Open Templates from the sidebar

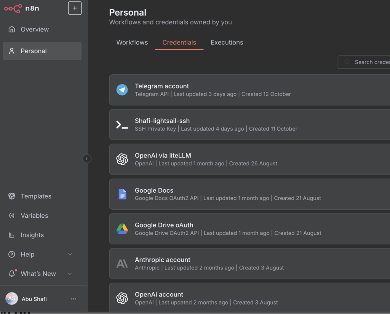coord(36,196)
